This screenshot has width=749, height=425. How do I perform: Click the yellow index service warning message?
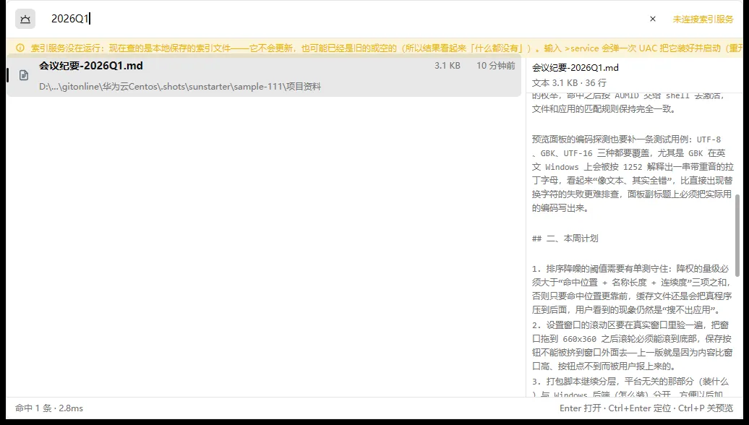pyautogui.click(x=387, y=48)
